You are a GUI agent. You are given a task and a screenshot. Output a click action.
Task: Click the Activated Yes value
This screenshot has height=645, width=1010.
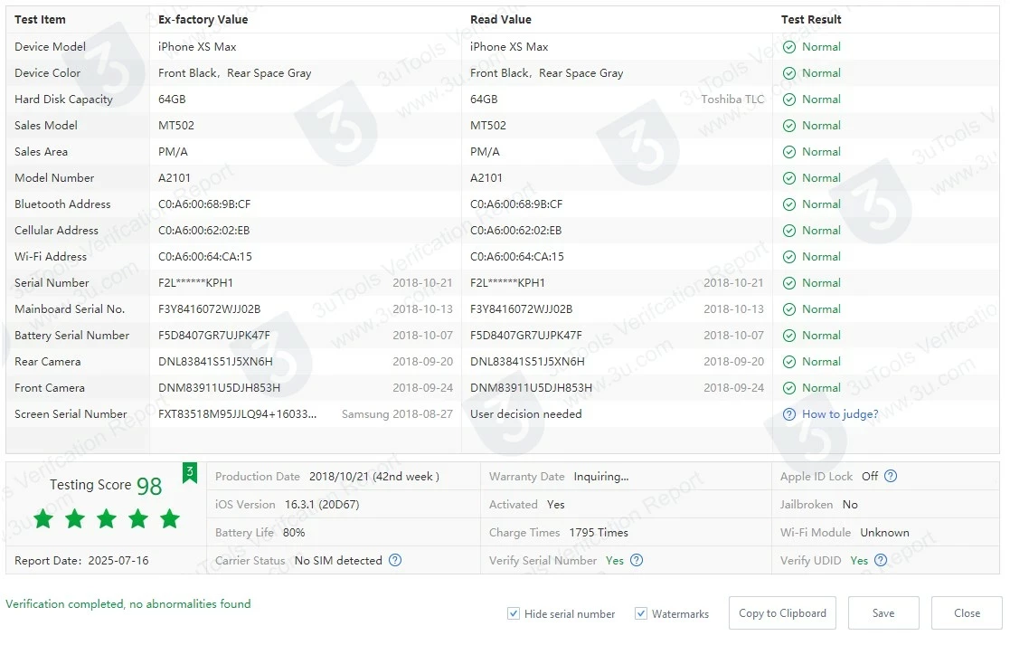pos(555,505)
